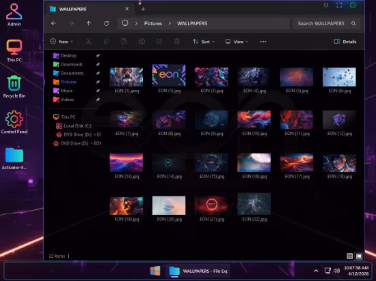
Task: Add a new tab
Action: click(143, 9)
